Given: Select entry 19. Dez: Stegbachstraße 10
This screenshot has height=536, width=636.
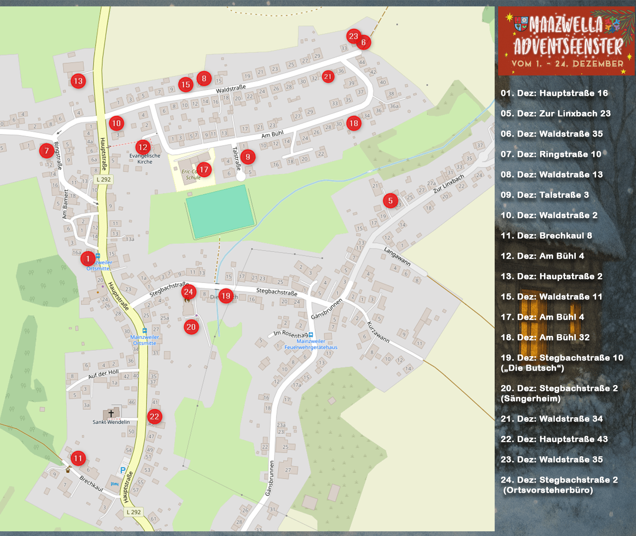Looking at the screenshot, I should 562,363.
